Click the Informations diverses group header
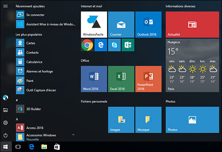 (x=181, y=6)
